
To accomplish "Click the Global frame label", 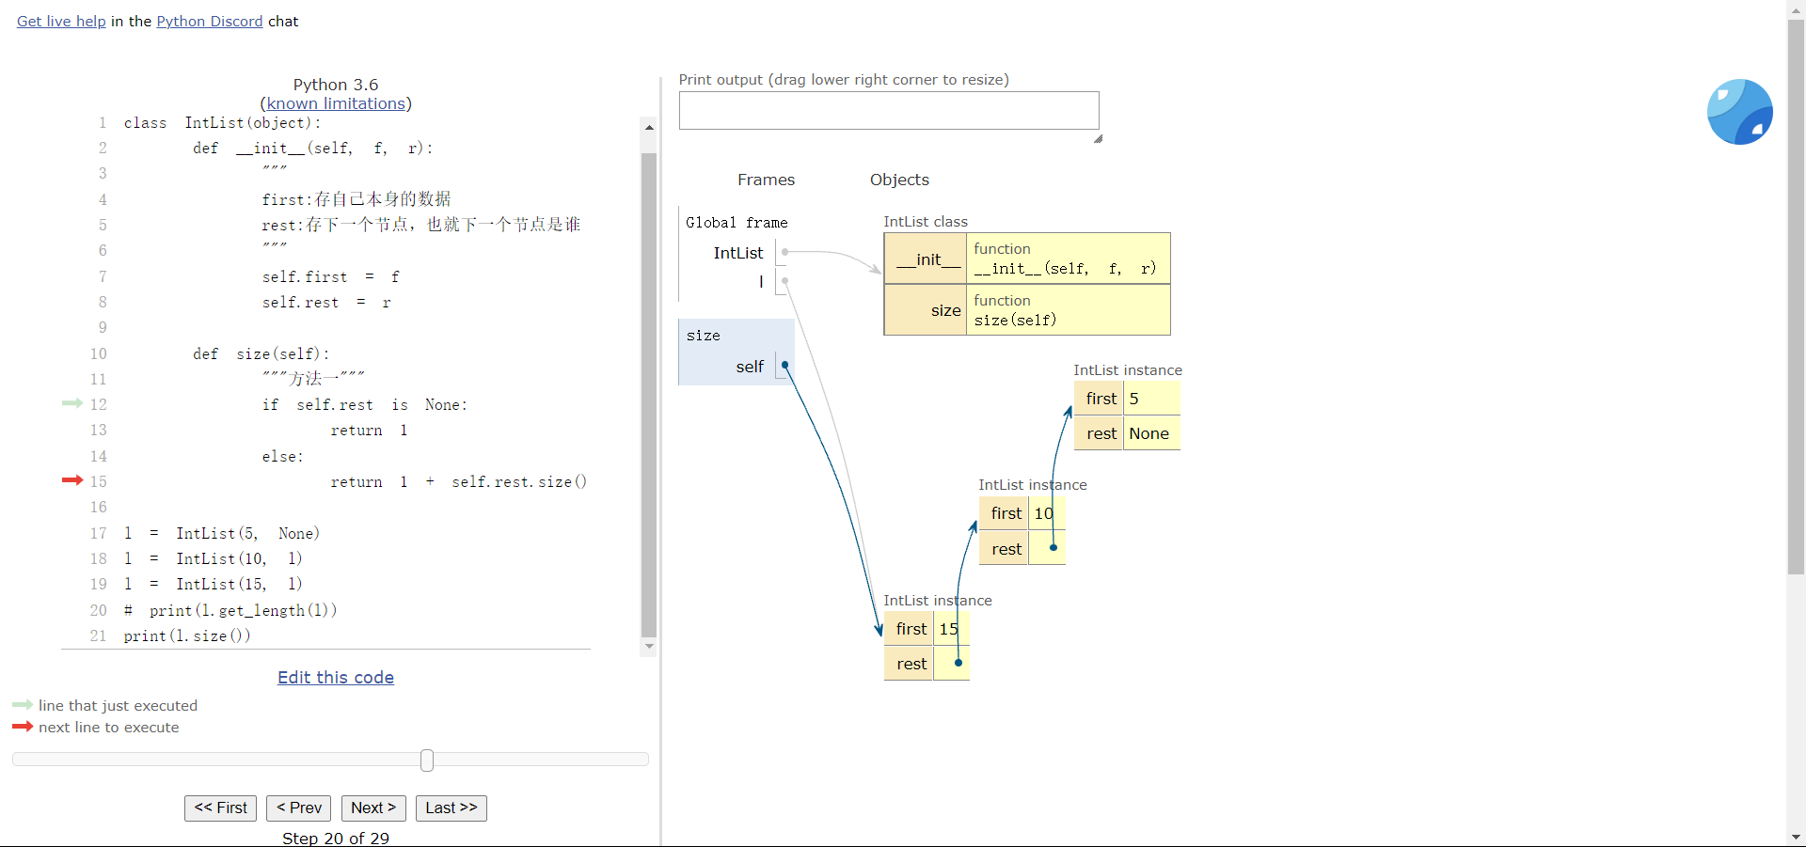I will click(x=737, y=222).
